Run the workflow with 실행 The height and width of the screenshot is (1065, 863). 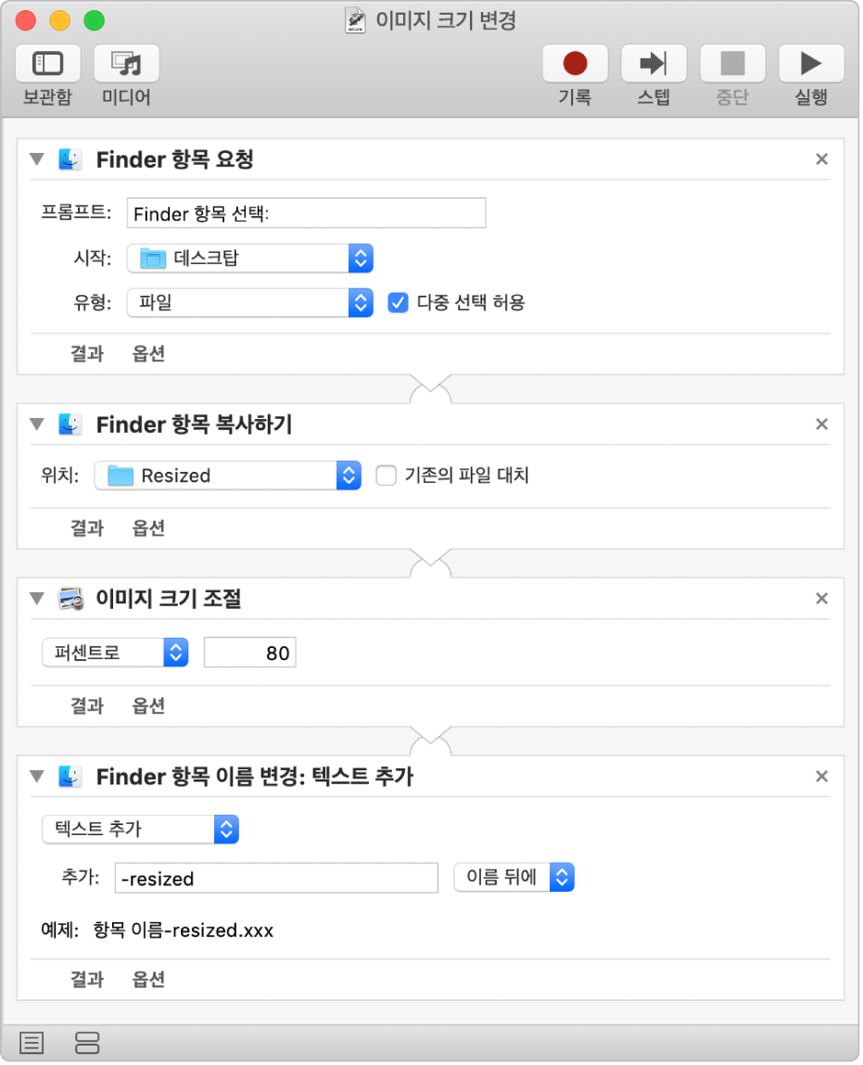coord(811,64)
